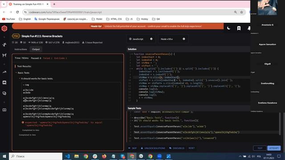Click the star rating count 20
The width and height of the screenshot is (285, 160).
coord(15,43)
